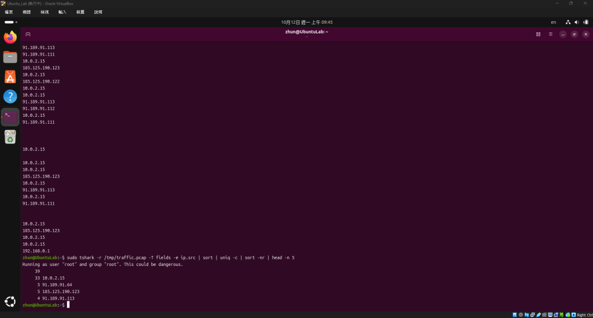The image size is (593, 318).
Task: Select the Terminal icon in the dock
Action: 10,117
